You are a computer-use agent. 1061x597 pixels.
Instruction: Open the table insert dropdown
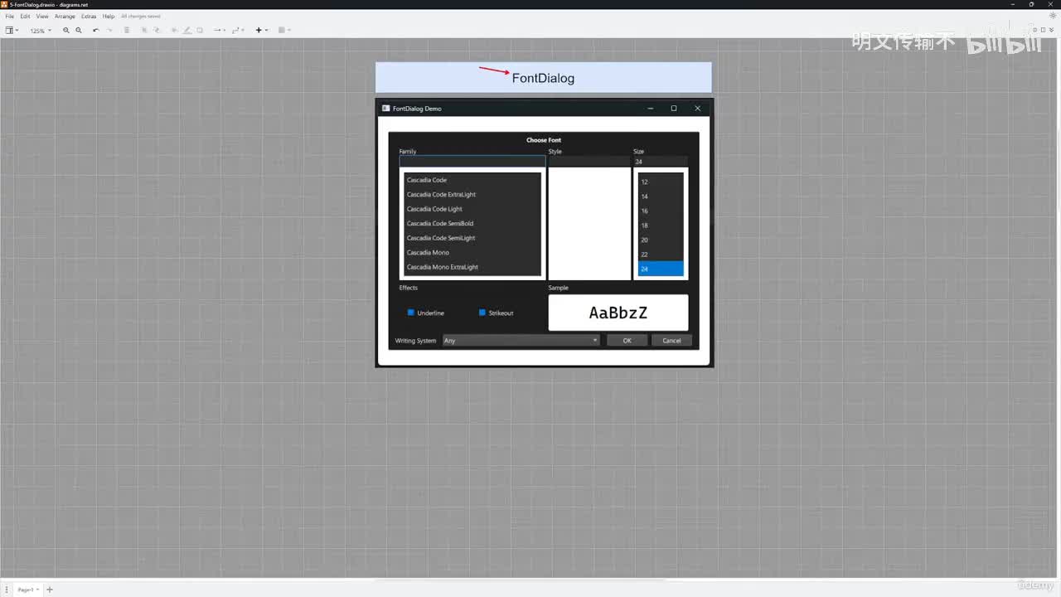point(283,30)
